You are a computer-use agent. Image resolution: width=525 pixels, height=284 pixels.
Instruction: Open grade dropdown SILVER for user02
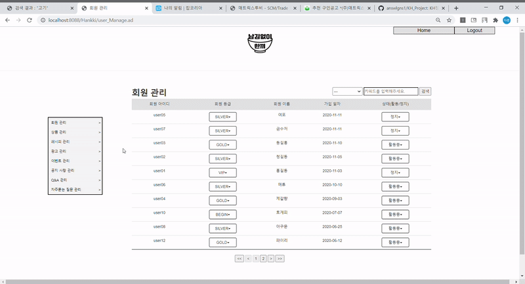pos(222,159)
